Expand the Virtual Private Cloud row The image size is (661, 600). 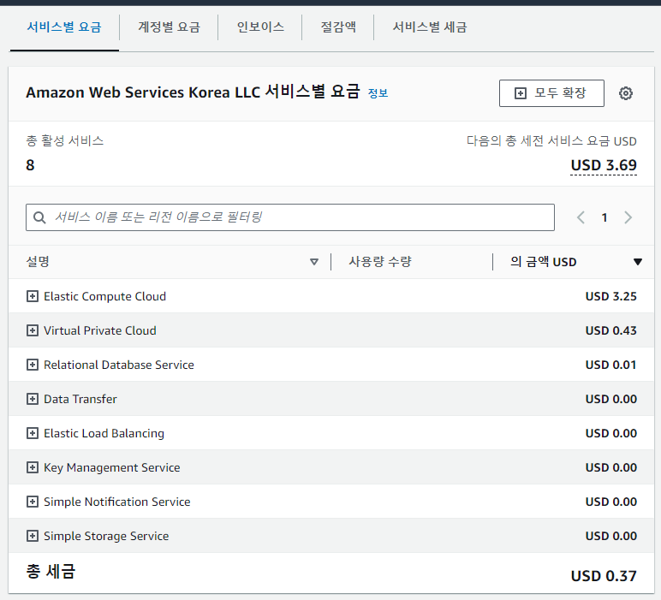click(33, 330)
